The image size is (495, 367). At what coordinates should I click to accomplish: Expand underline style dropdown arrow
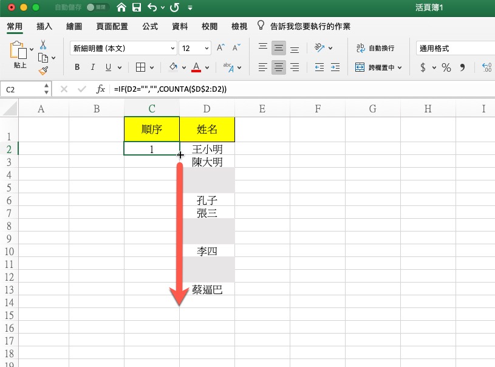(x=120, y=67)
